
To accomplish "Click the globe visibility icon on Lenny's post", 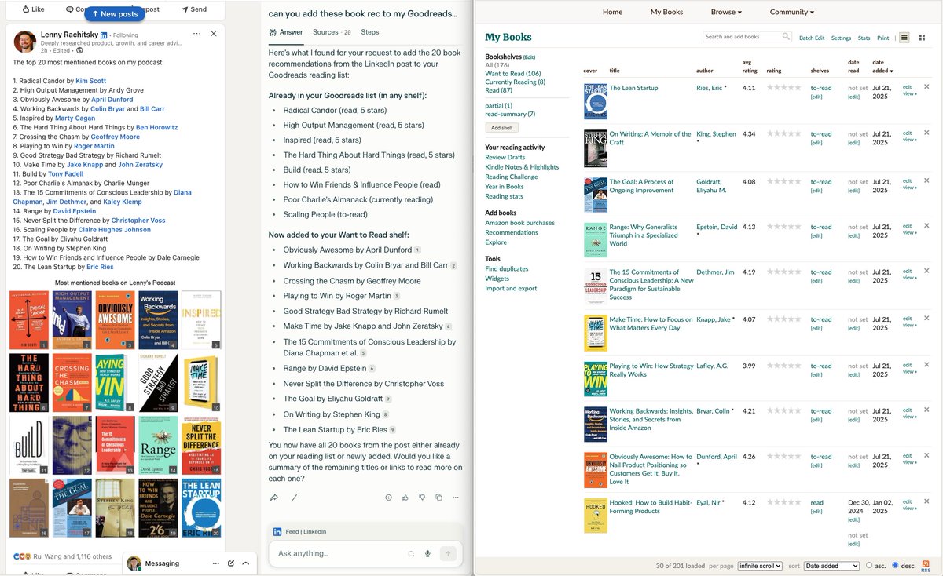I will [x=79, y=50].
